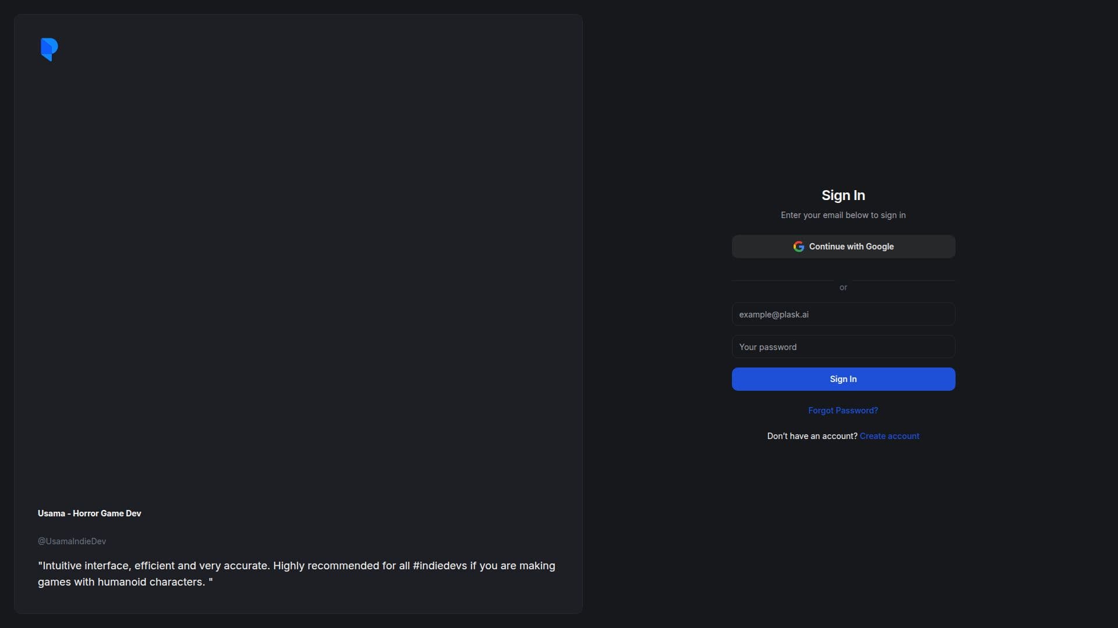Click the blue Sign In button

(843, 379)
